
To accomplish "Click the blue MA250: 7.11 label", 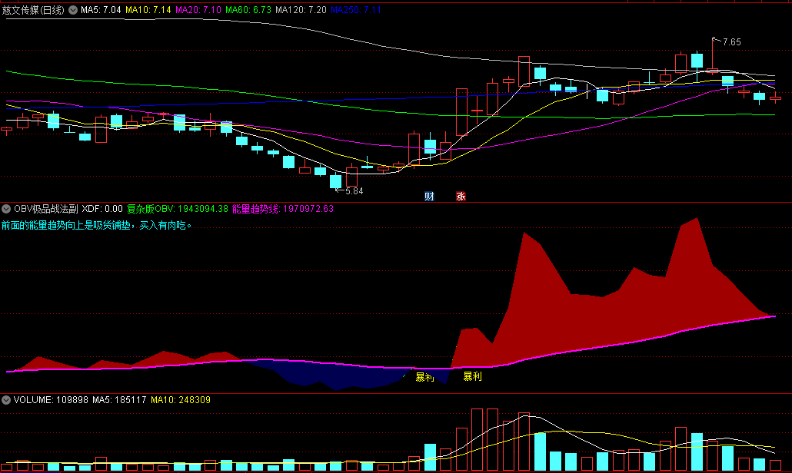I will click(x=355, y=9).
